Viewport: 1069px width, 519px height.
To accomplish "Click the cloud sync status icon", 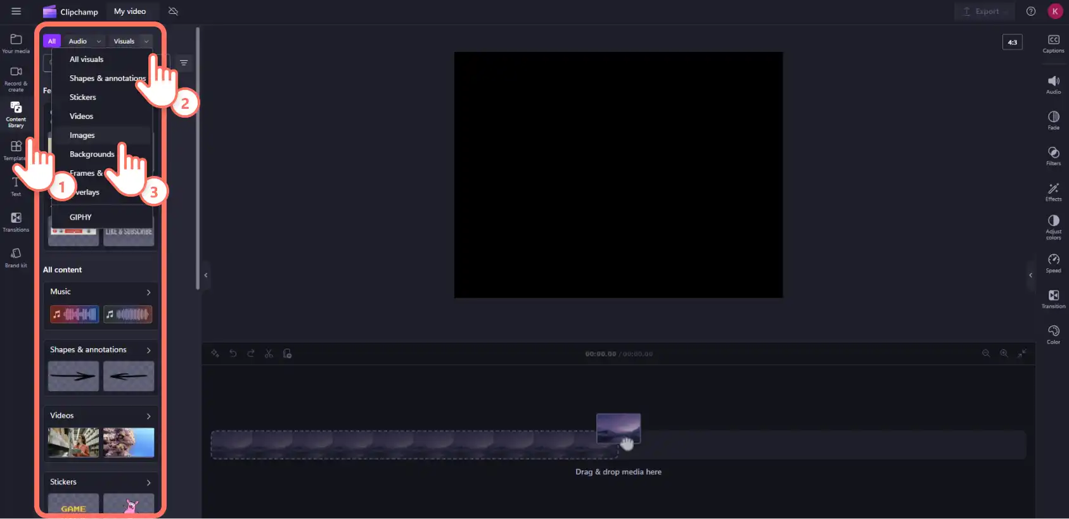I will pyautogui.click(x=173, y=11).
